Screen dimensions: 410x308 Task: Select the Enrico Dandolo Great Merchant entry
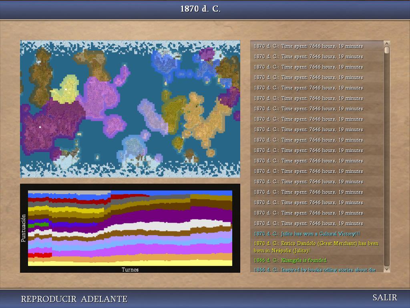click(316, 247)
